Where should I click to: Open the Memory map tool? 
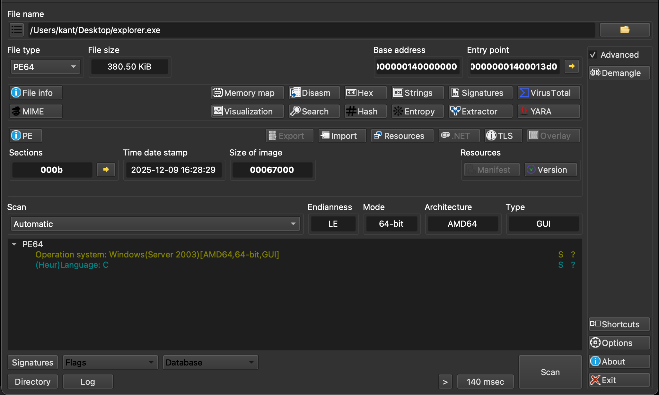coord(247,93)
